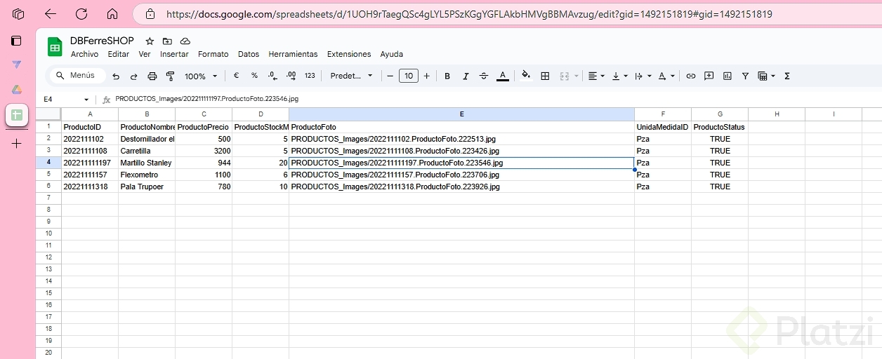The image size is (882, 359).
Task: Click the formula bar content
Action: point(206,100)
